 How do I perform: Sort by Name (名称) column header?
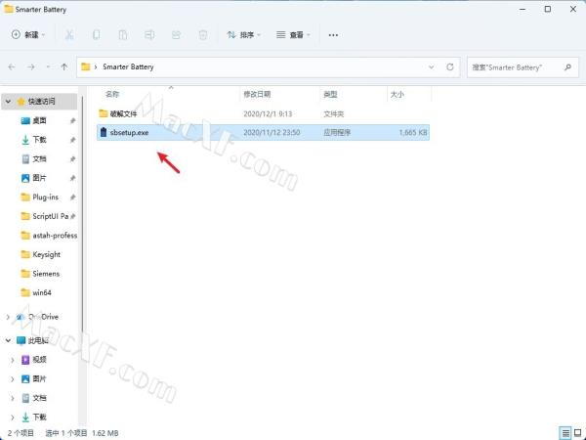112,94
